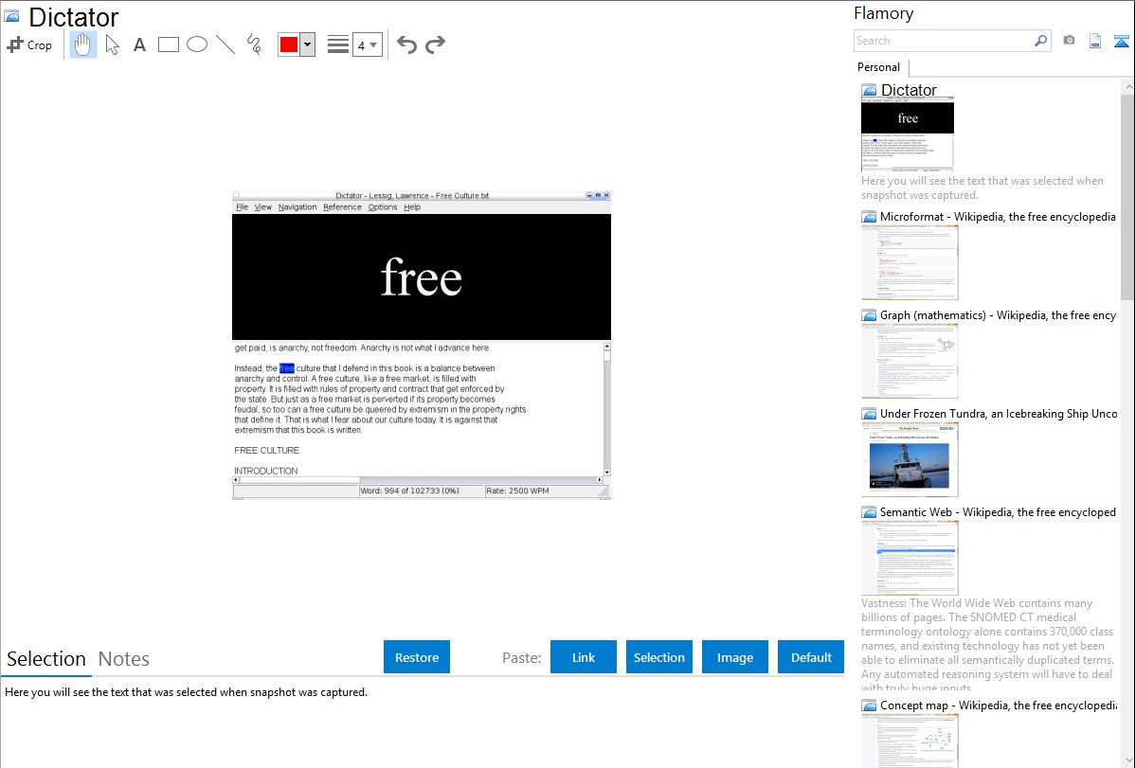
Task: Click the Selection paste button
Action: point(658,657)
